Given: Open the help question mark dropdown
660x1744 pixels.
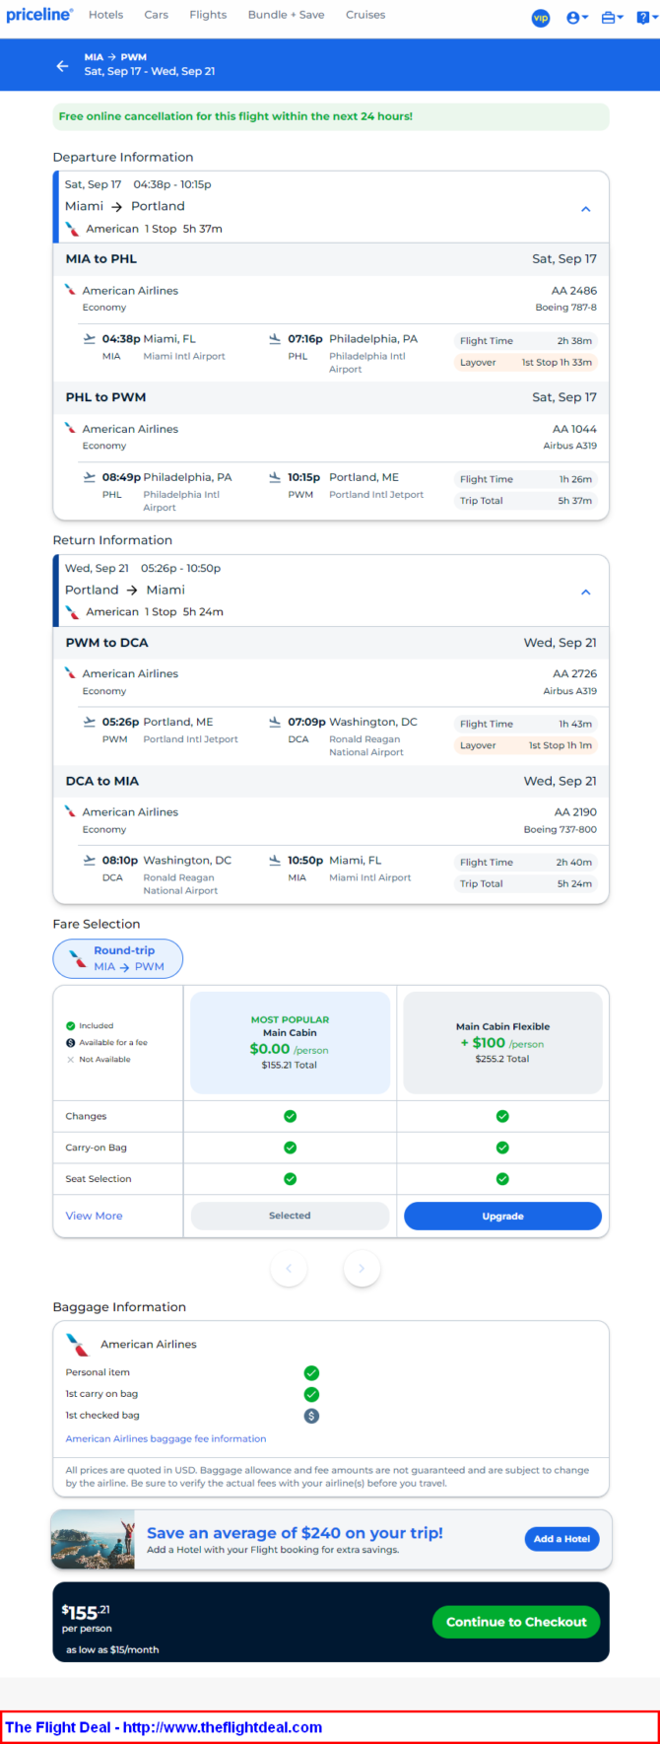Looking at the screenshot, I should (x=647, y=18).
